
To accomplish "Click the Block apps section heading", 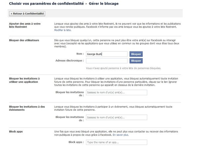I will [x=16, y=132].
